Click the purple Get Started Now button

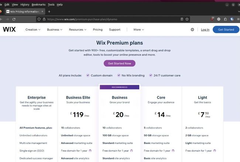[x=119, y=63]
